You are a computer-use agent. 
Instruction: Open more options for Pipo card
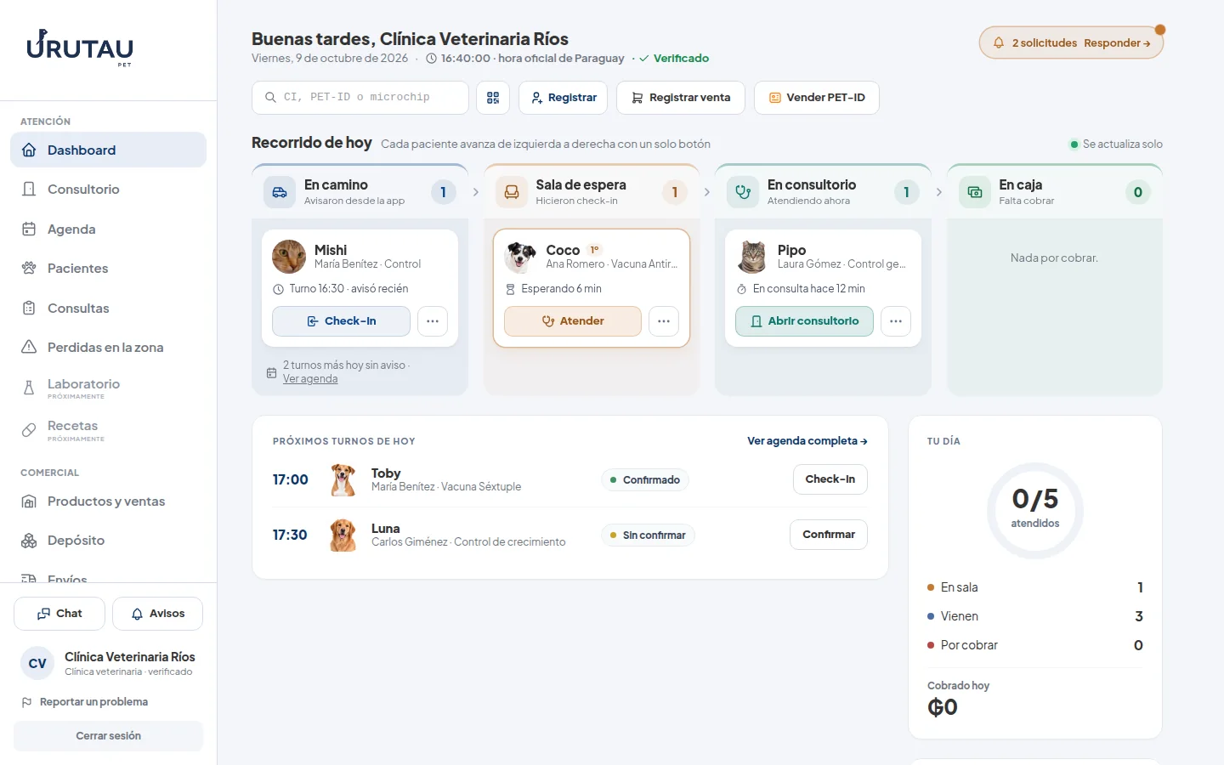[896, 321]
